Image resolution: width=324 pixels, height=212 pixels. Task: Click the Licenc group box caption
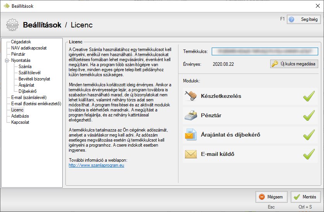pos(75,42)
